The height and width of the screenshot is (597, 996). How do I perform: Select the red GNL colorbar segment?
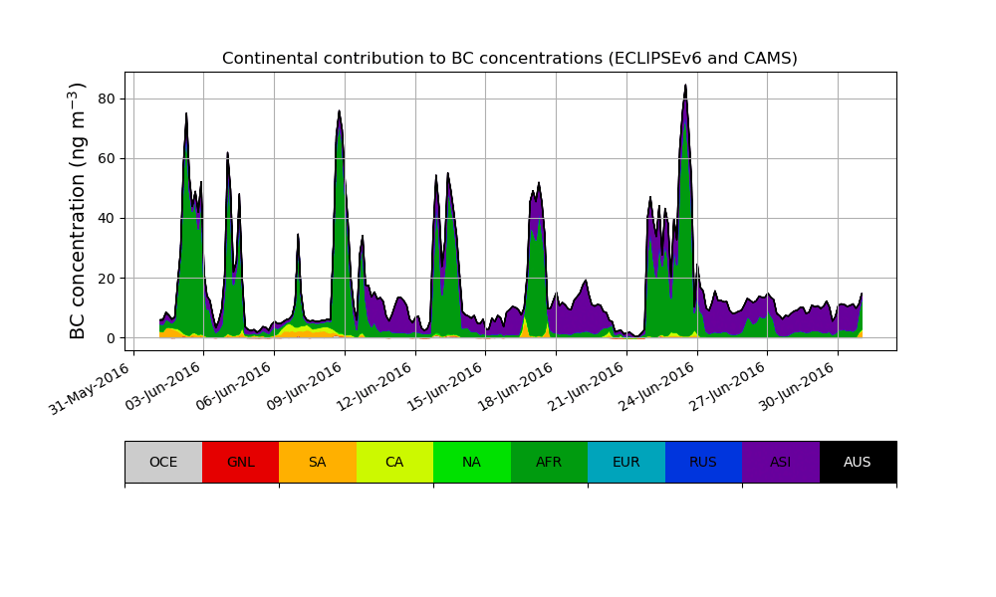tap(240, 462)
